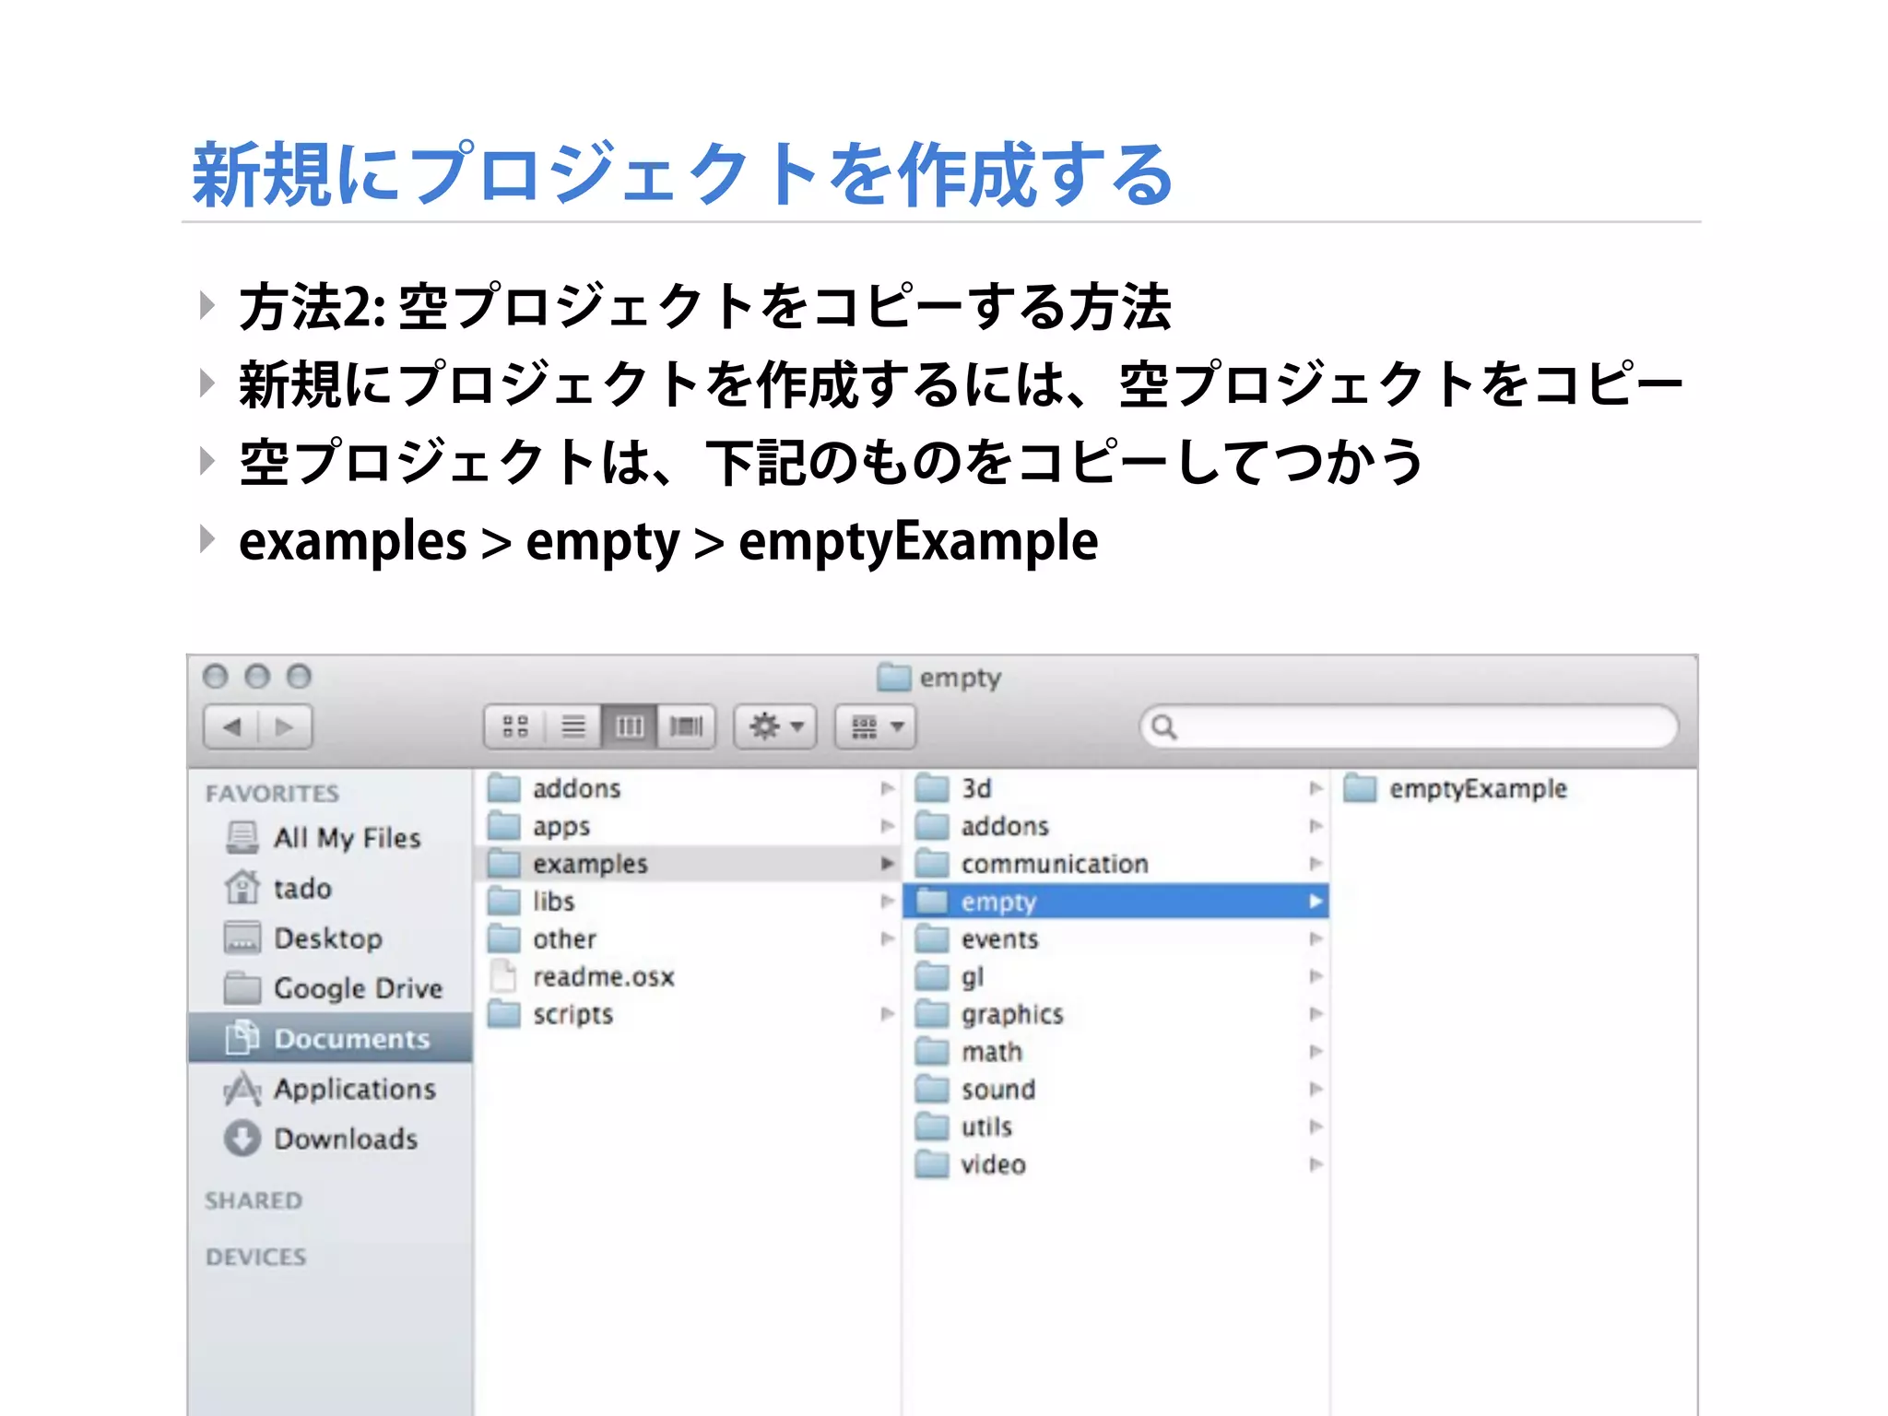
Task: Open the examples folder
Action: [x=590, y=864]
